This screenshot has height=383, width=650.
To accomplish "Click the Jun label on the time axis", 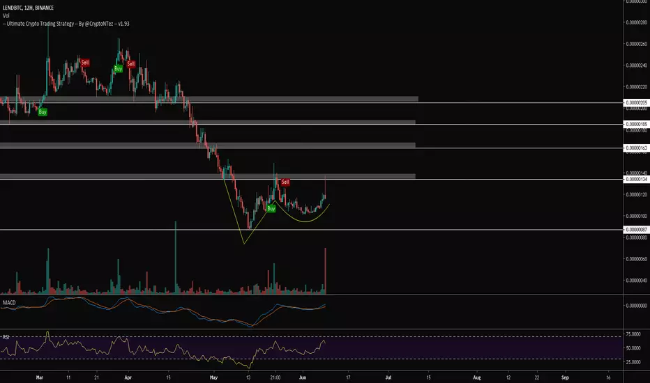I will tap(303, 377).
